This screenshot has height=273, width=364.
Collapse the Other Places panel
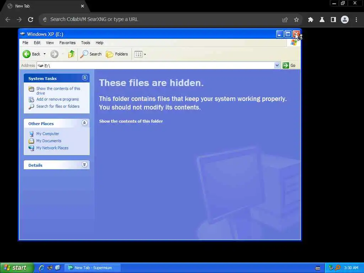click(85, 123)
